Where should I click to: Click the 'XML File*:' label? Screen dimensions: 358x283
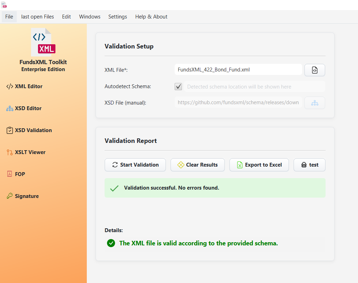pyautogui.click(x=116, y=70)
